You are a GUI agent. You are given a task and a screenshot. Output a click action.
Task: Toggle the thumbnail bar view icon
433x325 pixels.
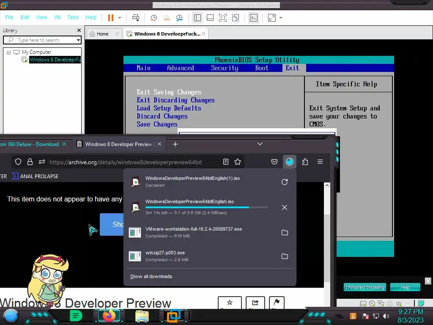[x=210, y=18]
